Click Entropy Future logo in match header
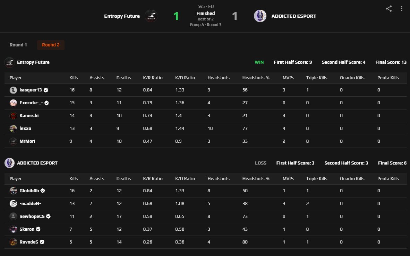410x256 pixels. [x=151, y=16]
